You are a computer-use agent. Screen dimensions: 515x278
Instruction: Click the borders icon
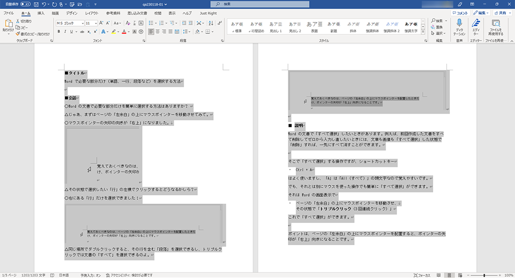pyautogui.click(x=208, y=31)
